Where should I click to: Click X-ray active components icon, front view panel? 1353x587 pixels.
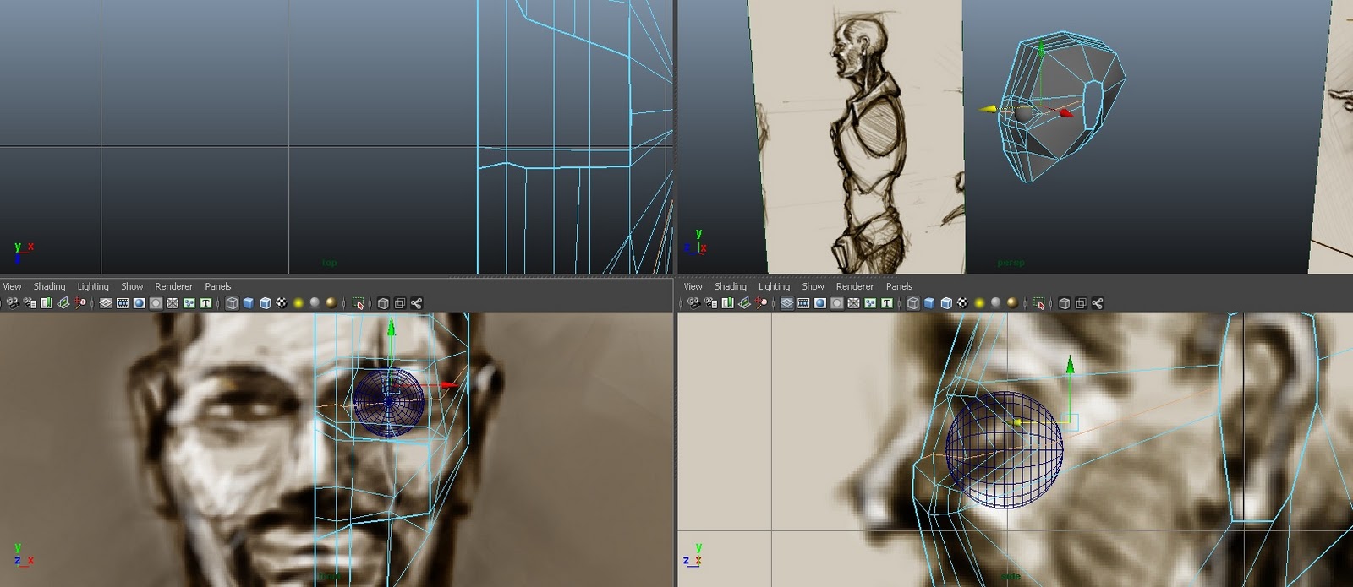399,303
